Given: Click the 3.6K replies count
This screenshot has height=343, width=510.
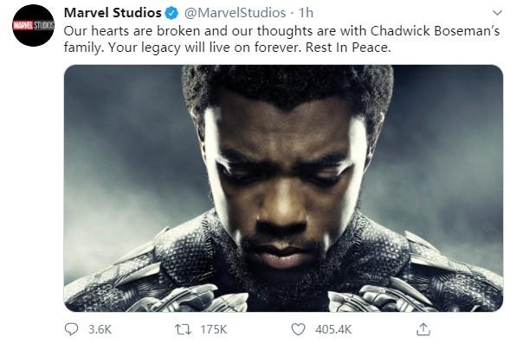Looking at the screenshot, I should [x=100, y=330].
